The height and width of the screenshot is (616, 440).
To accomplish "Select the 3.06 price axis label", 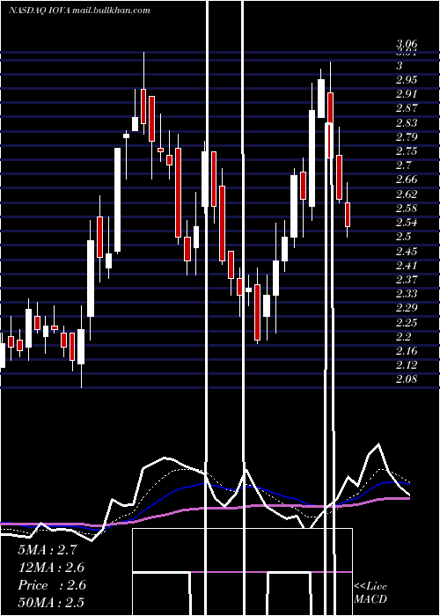I will click(x=407, y=44).
